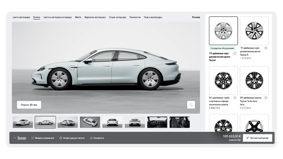This screenshot has height=159, width=283.
Task: Open Уход и аксессуары tab
Action: [x=153, y=17]
